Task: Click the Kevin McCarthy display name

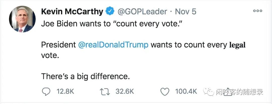Action: (72, 12)
